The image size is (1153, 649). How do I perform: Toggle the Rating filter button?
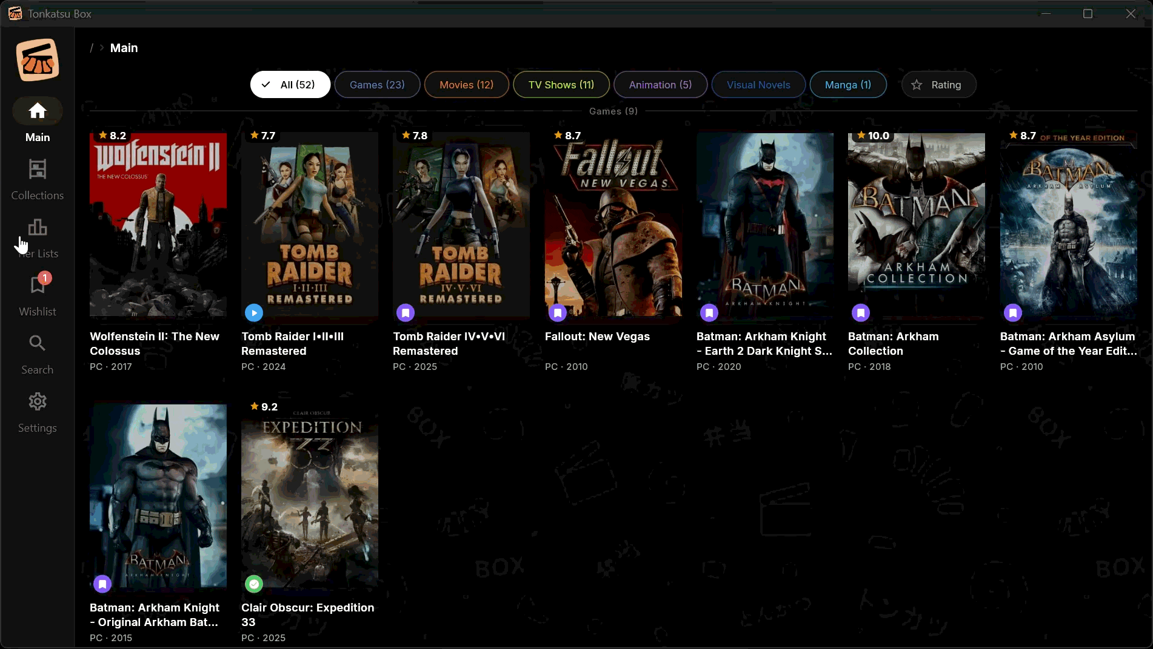938,85
